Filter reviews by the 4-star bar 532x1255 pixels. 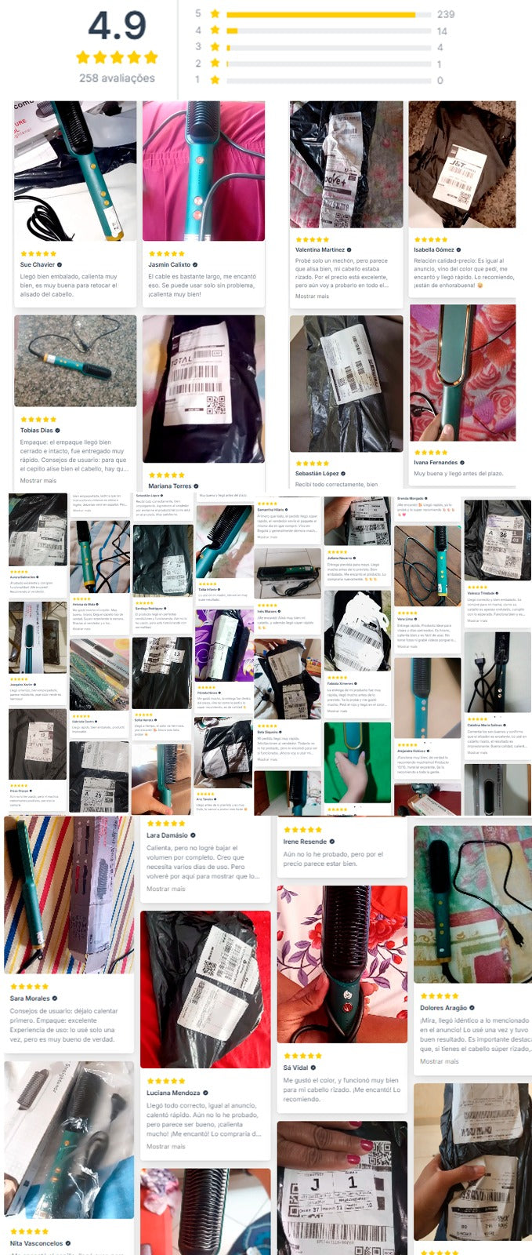[328, 31]
